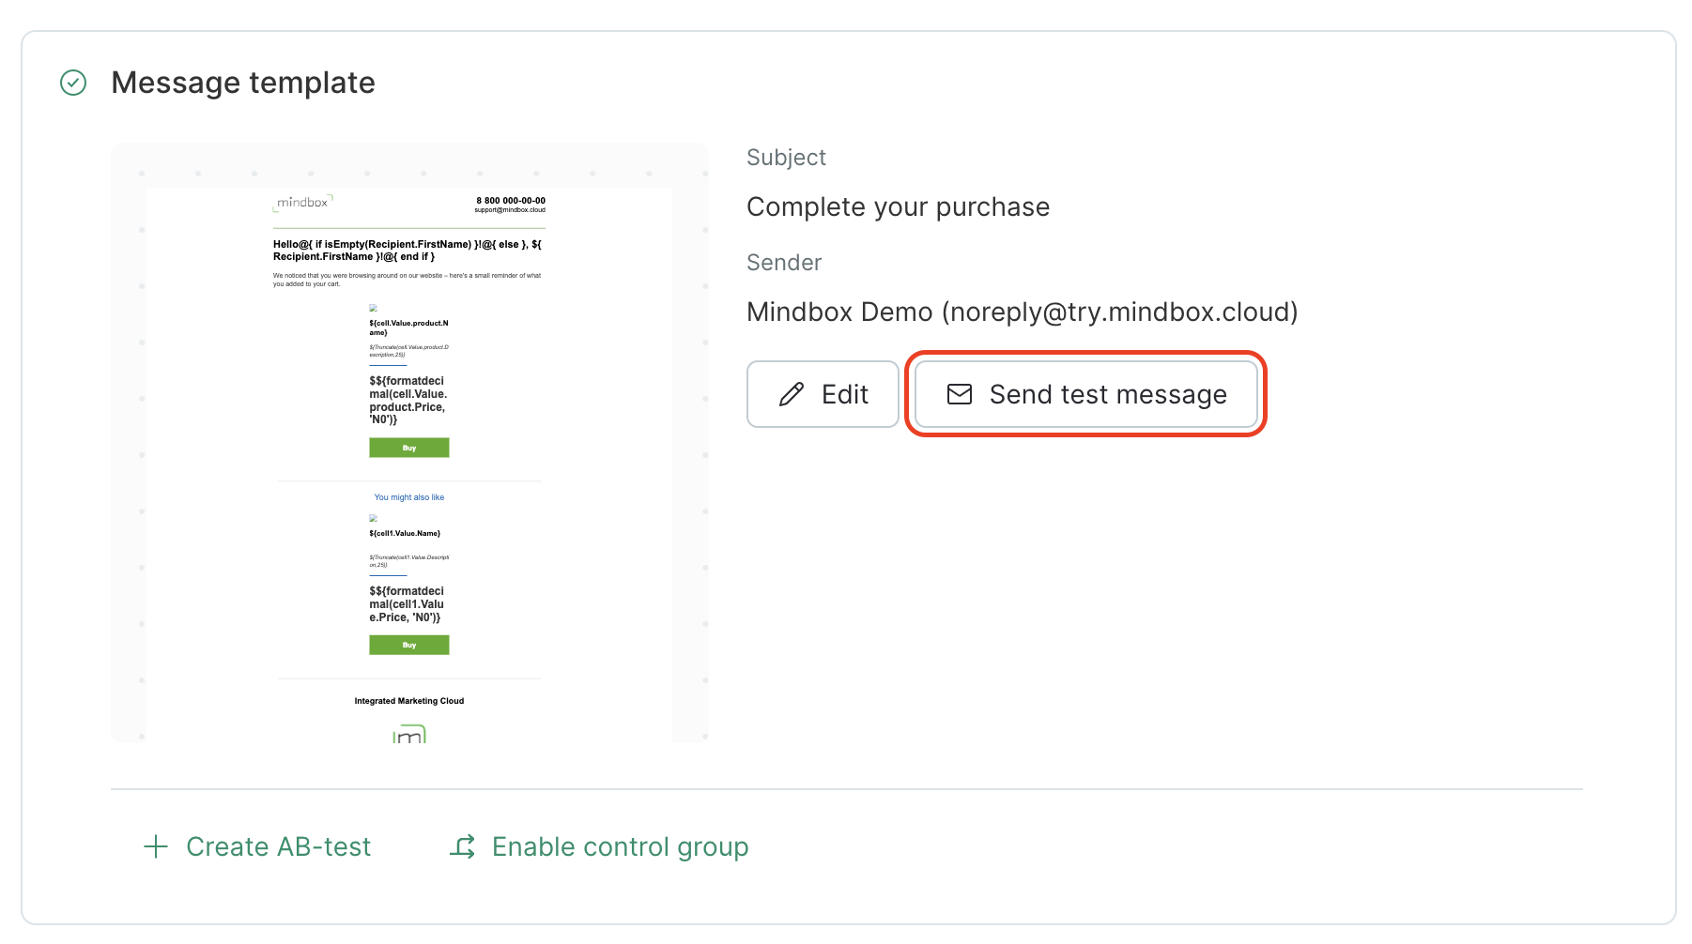1692x944 pixels.
Task: Click phone number '8 800 000-00-00' in preview
Action: coord(511,201)
